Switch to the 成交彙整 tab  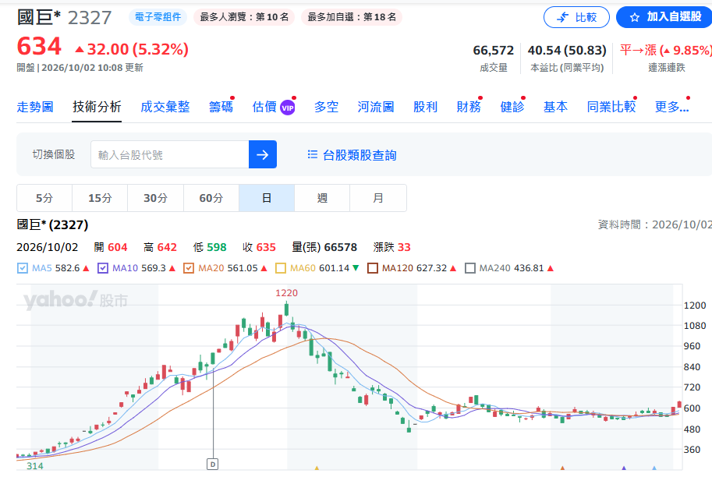click(165, 107)
